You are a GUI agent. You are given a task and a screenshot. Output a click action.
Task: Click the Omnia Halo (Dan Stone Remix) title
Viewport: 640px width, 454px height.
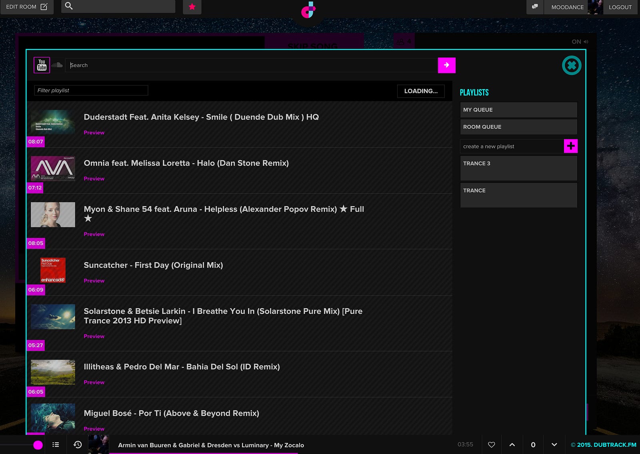(x=186, y=163)
